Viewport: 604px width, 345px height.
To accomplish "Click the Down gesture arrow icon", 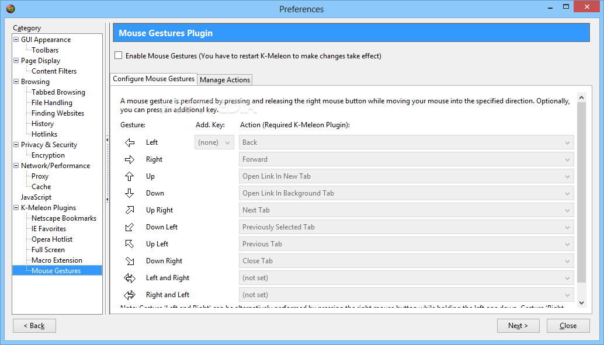I will [130, 193].
